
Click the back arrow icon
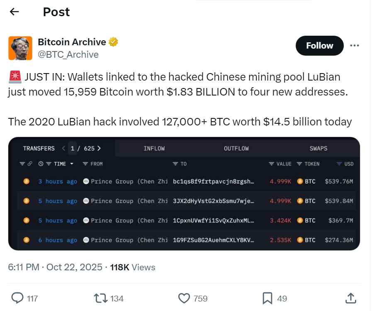pos(15,12)
